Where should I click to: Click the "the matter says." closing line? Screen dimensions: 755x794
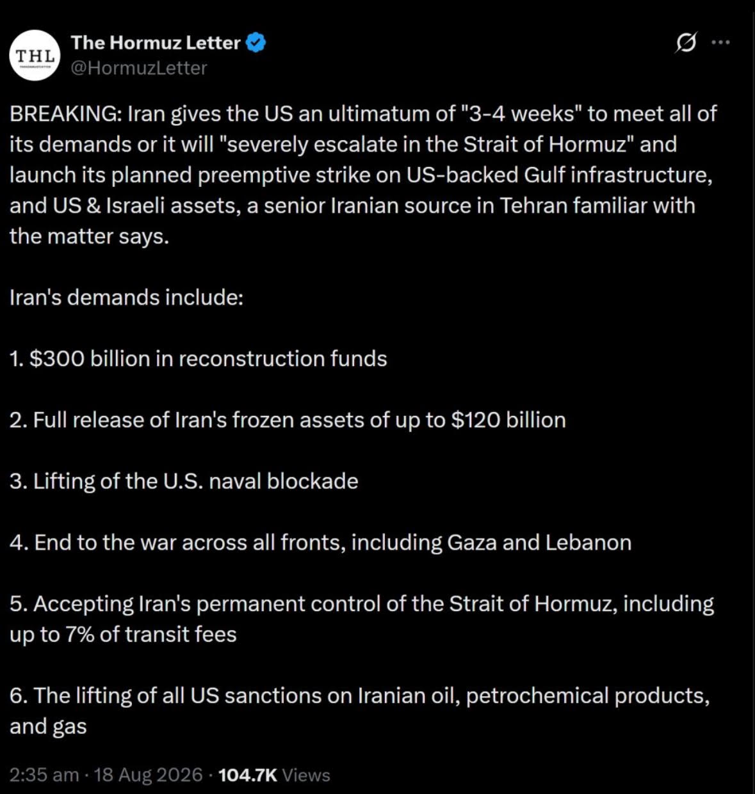point(90,237)
